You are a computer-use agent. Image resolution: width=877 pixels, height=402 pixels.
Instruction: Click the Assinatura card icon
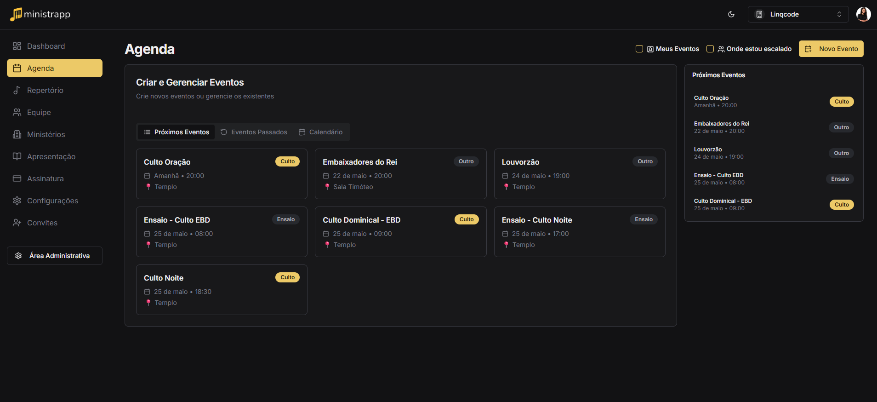pos(17,178)
